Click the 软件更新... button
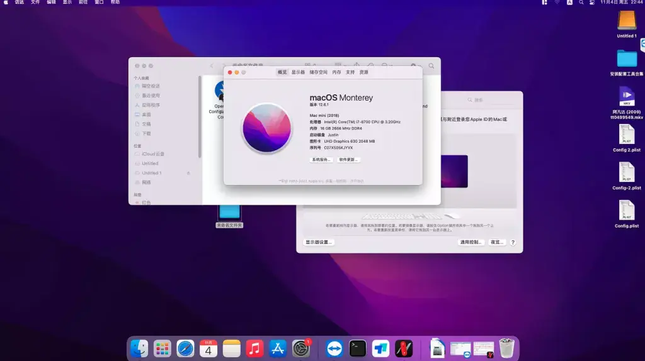Screen dimensions: 645x361 click(x=348, y=160)
